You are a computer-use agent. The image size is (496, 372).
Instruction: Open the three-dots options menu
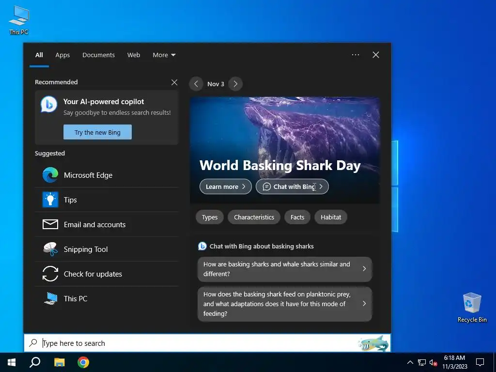(x=355, y=55)
